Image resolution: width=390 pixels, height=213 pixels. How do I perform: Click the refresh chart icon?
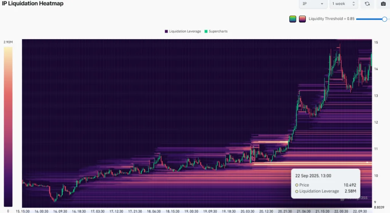[x=367, y=4]
